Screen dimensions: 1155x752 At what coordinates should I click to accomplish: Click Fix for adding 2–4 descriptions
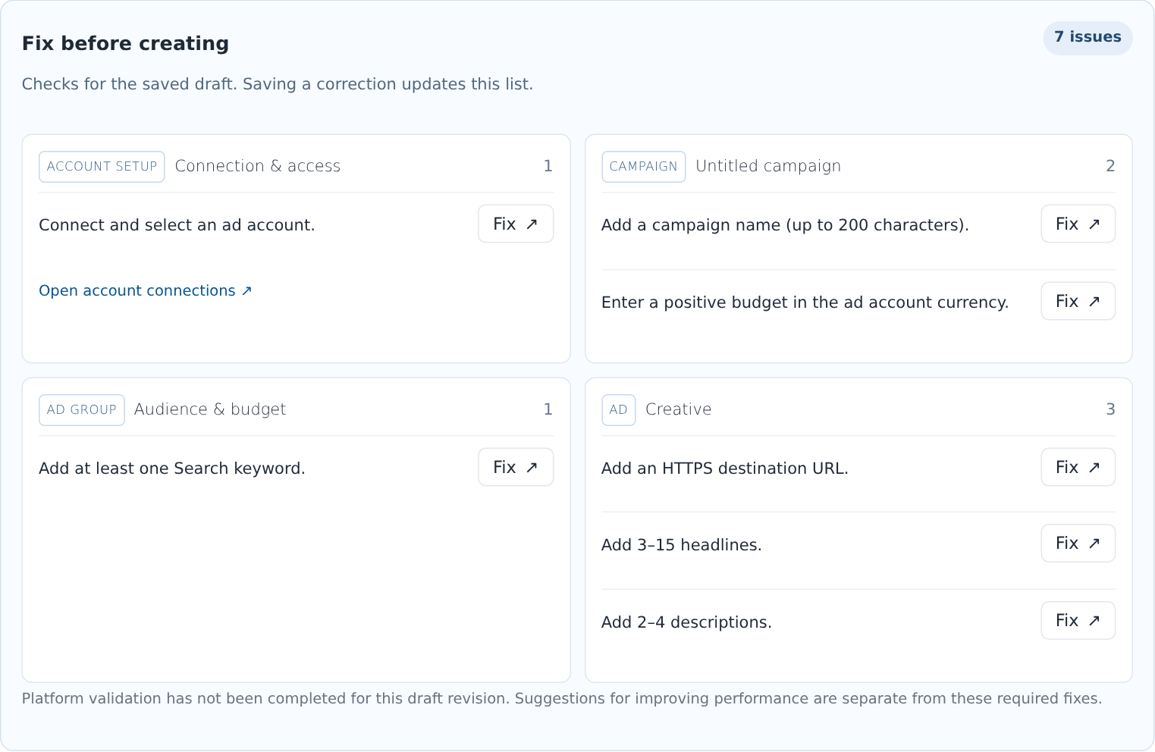pyautogui.click(x=1078, y=620)
